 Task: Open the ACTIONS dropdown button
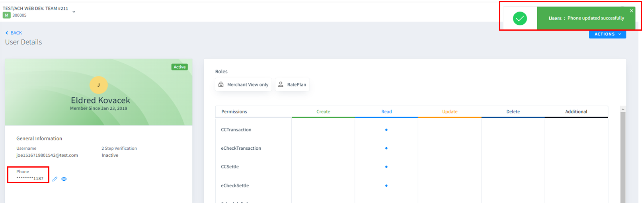[x=607, y=34]
